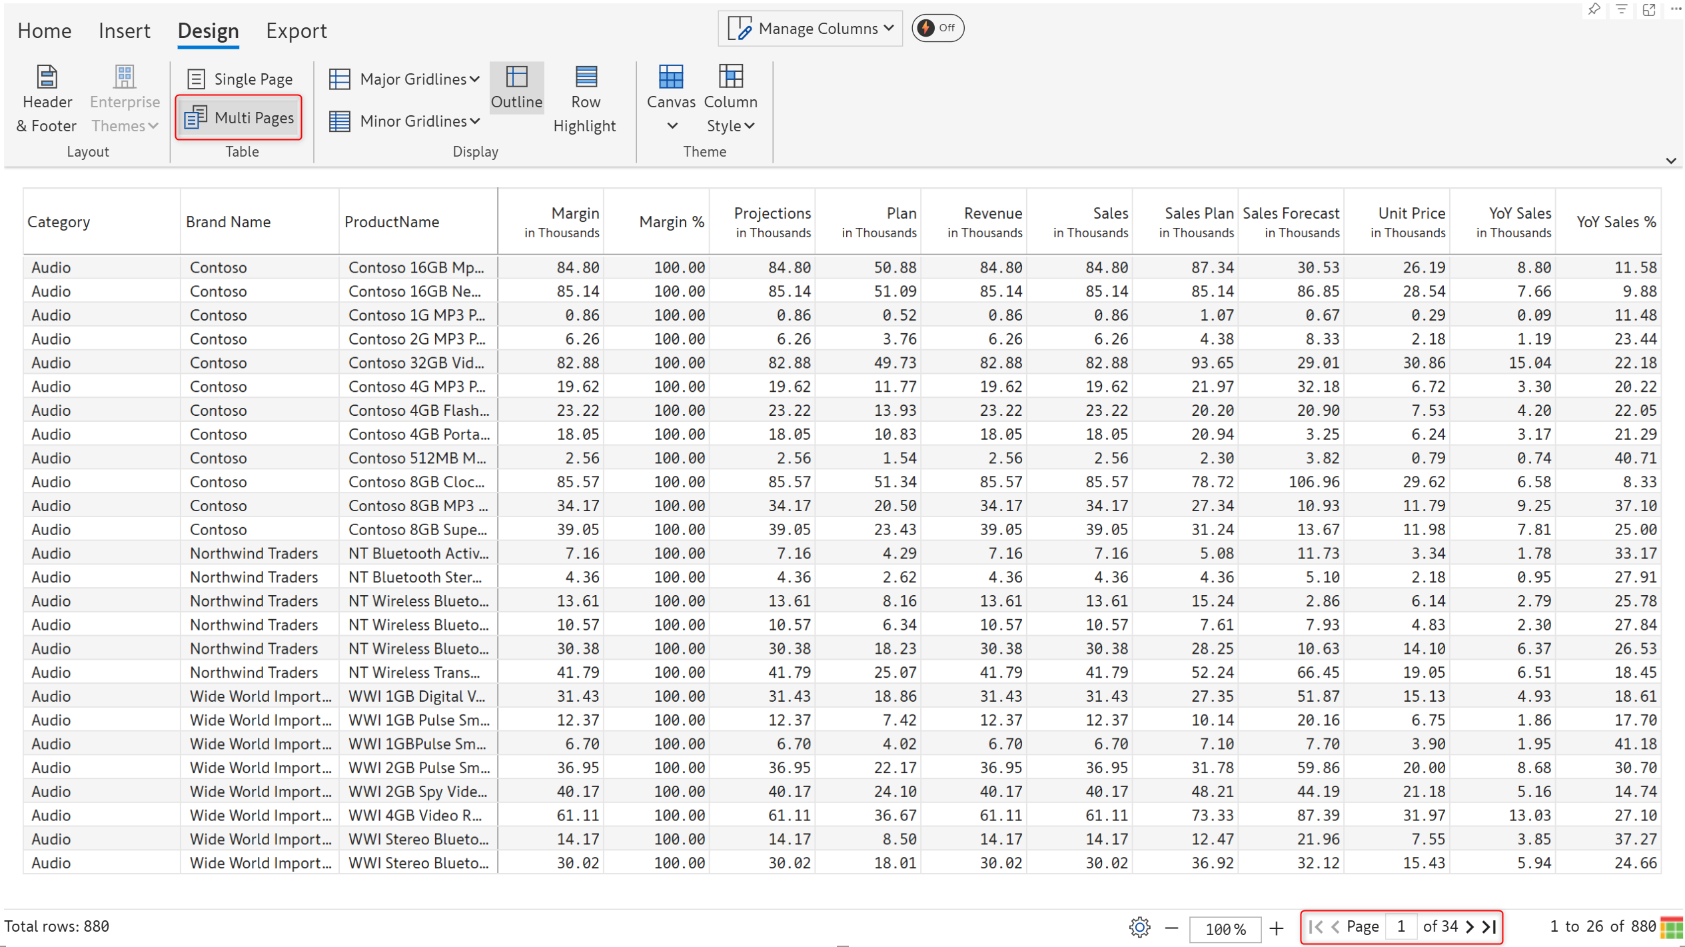Screen dimensions: 1685x947
Task: Open the Canvas theme options
Action: (670, 99)
